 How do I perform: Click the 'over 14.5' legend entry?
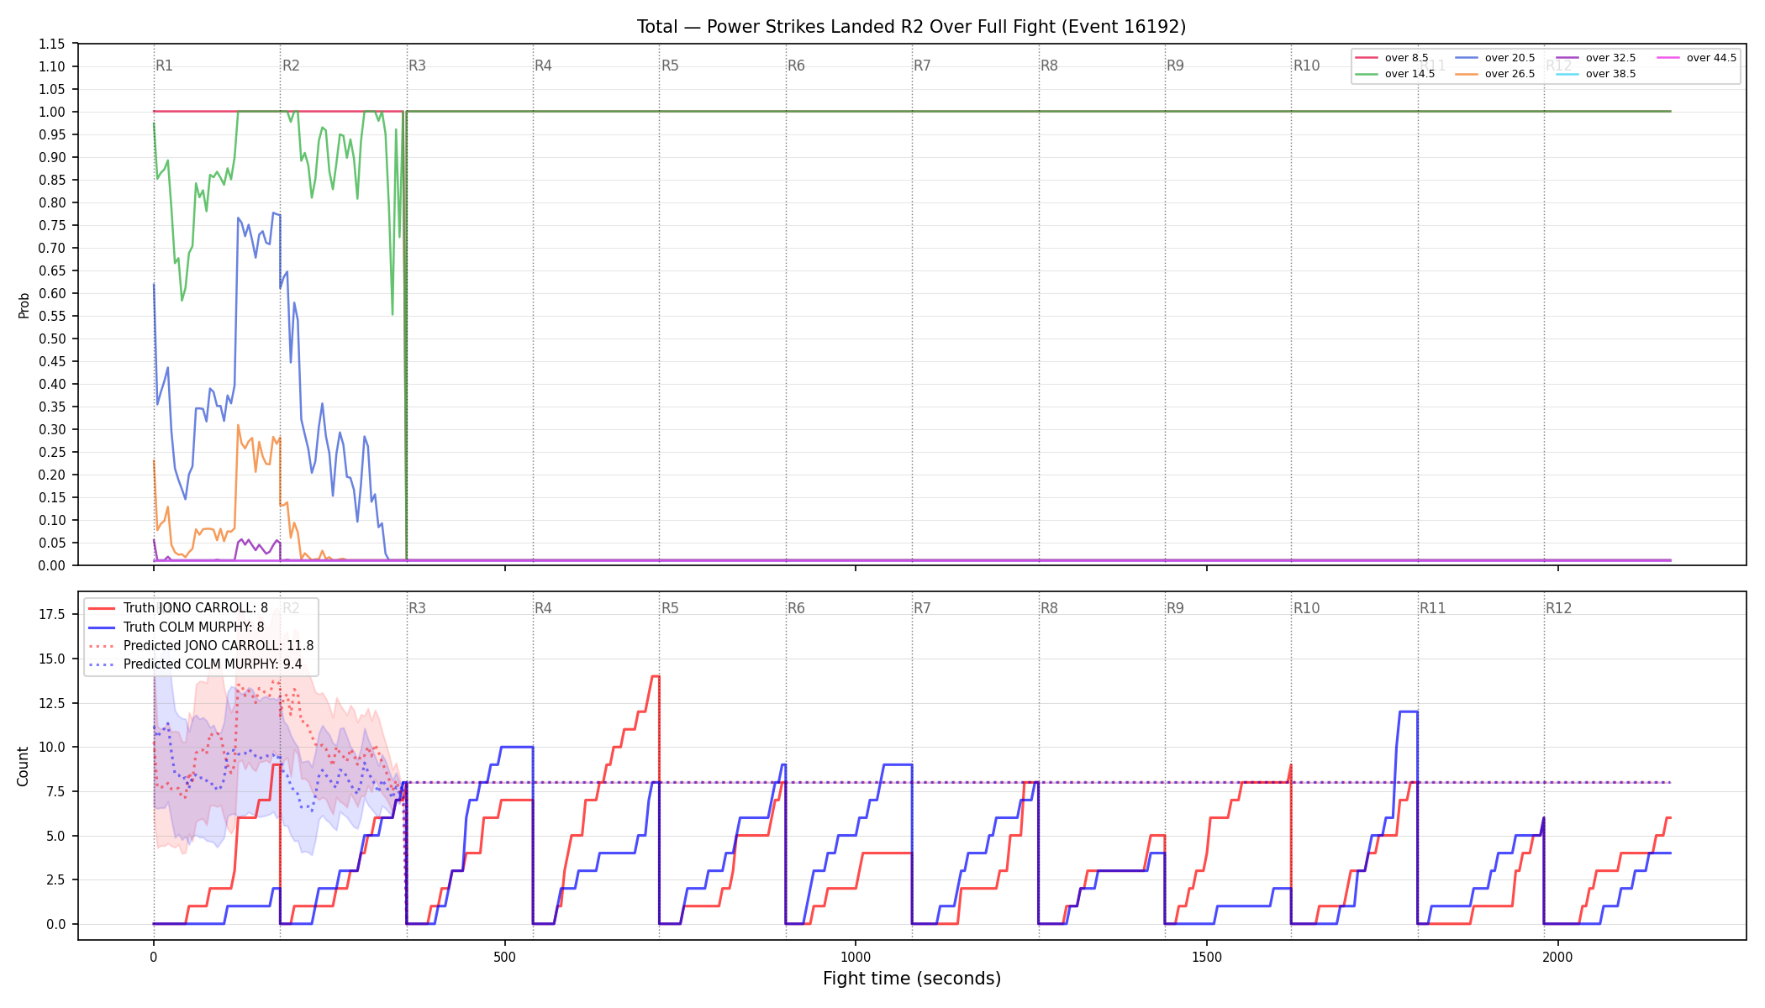1395,74
